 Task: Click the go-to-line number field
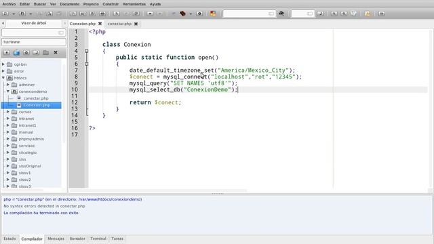point(303,14)
